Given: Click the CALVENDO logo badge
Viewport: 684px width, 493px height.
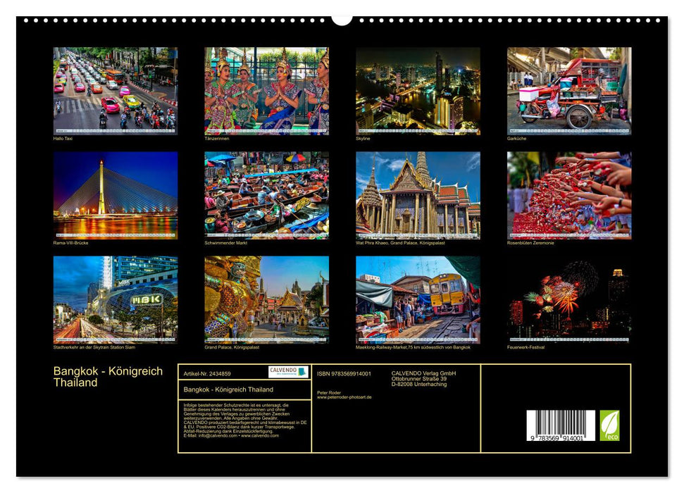Looking at the screenshot, I should pos(288,372).
